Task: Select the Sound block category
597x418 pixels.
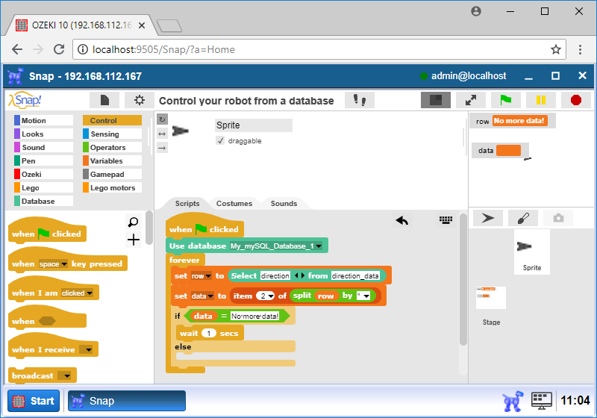Action: pos(43,147)
